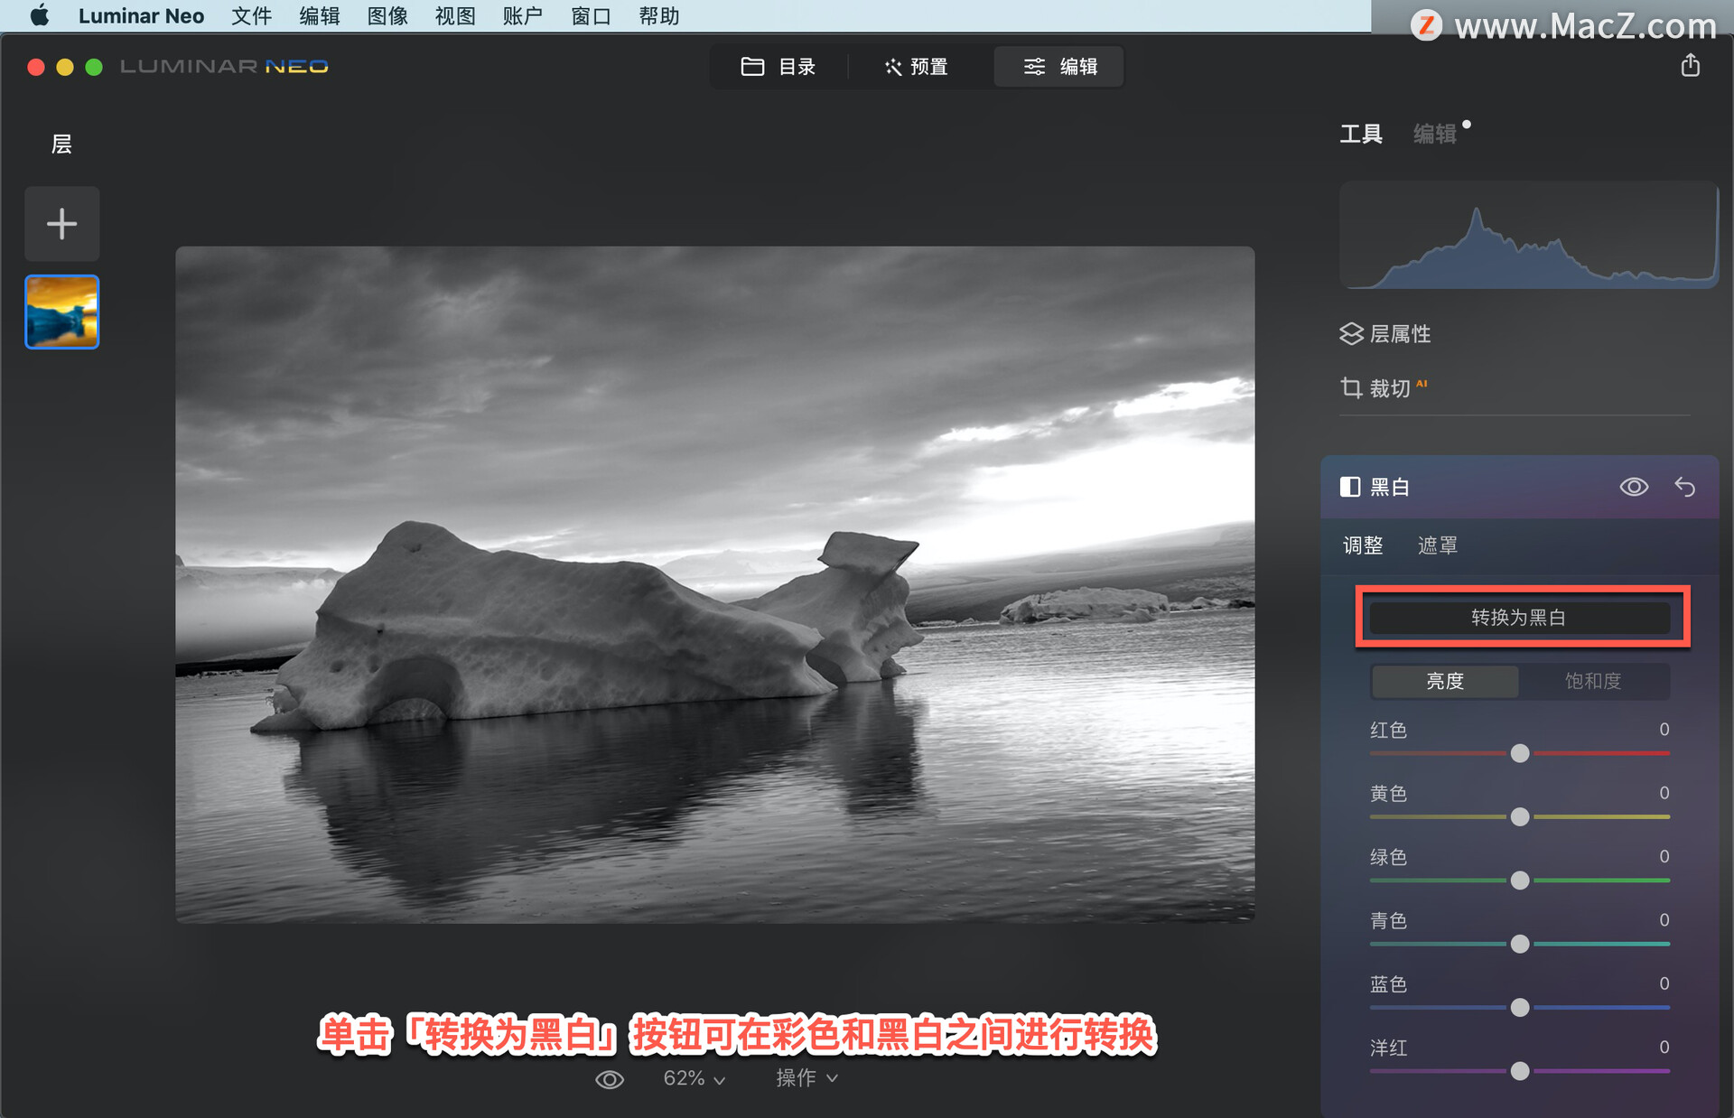Toggle 黑白 tool visibility eye

1634,488
